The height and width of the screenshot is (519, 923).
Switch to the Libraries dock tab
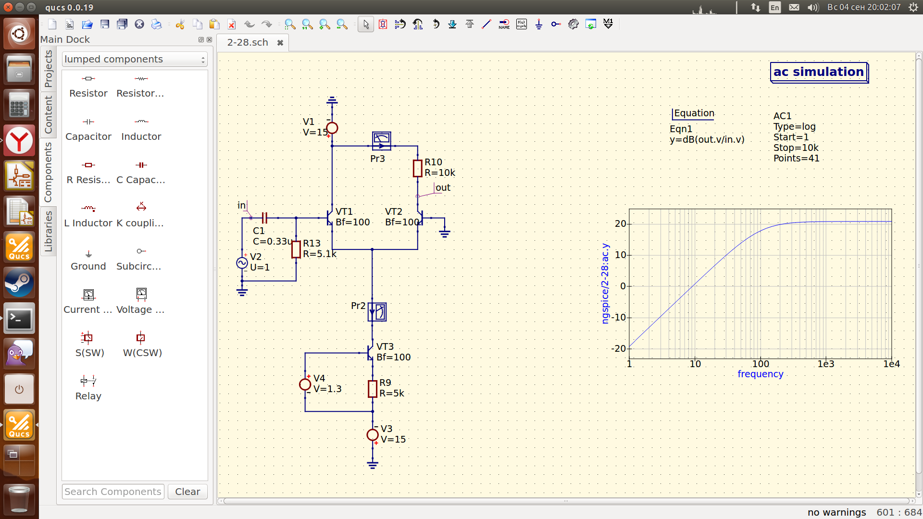(48, 231)
